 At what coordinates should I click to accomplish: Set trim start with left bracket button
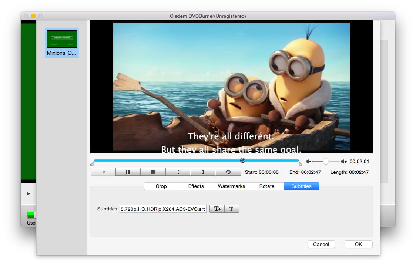tap(178, 172)
